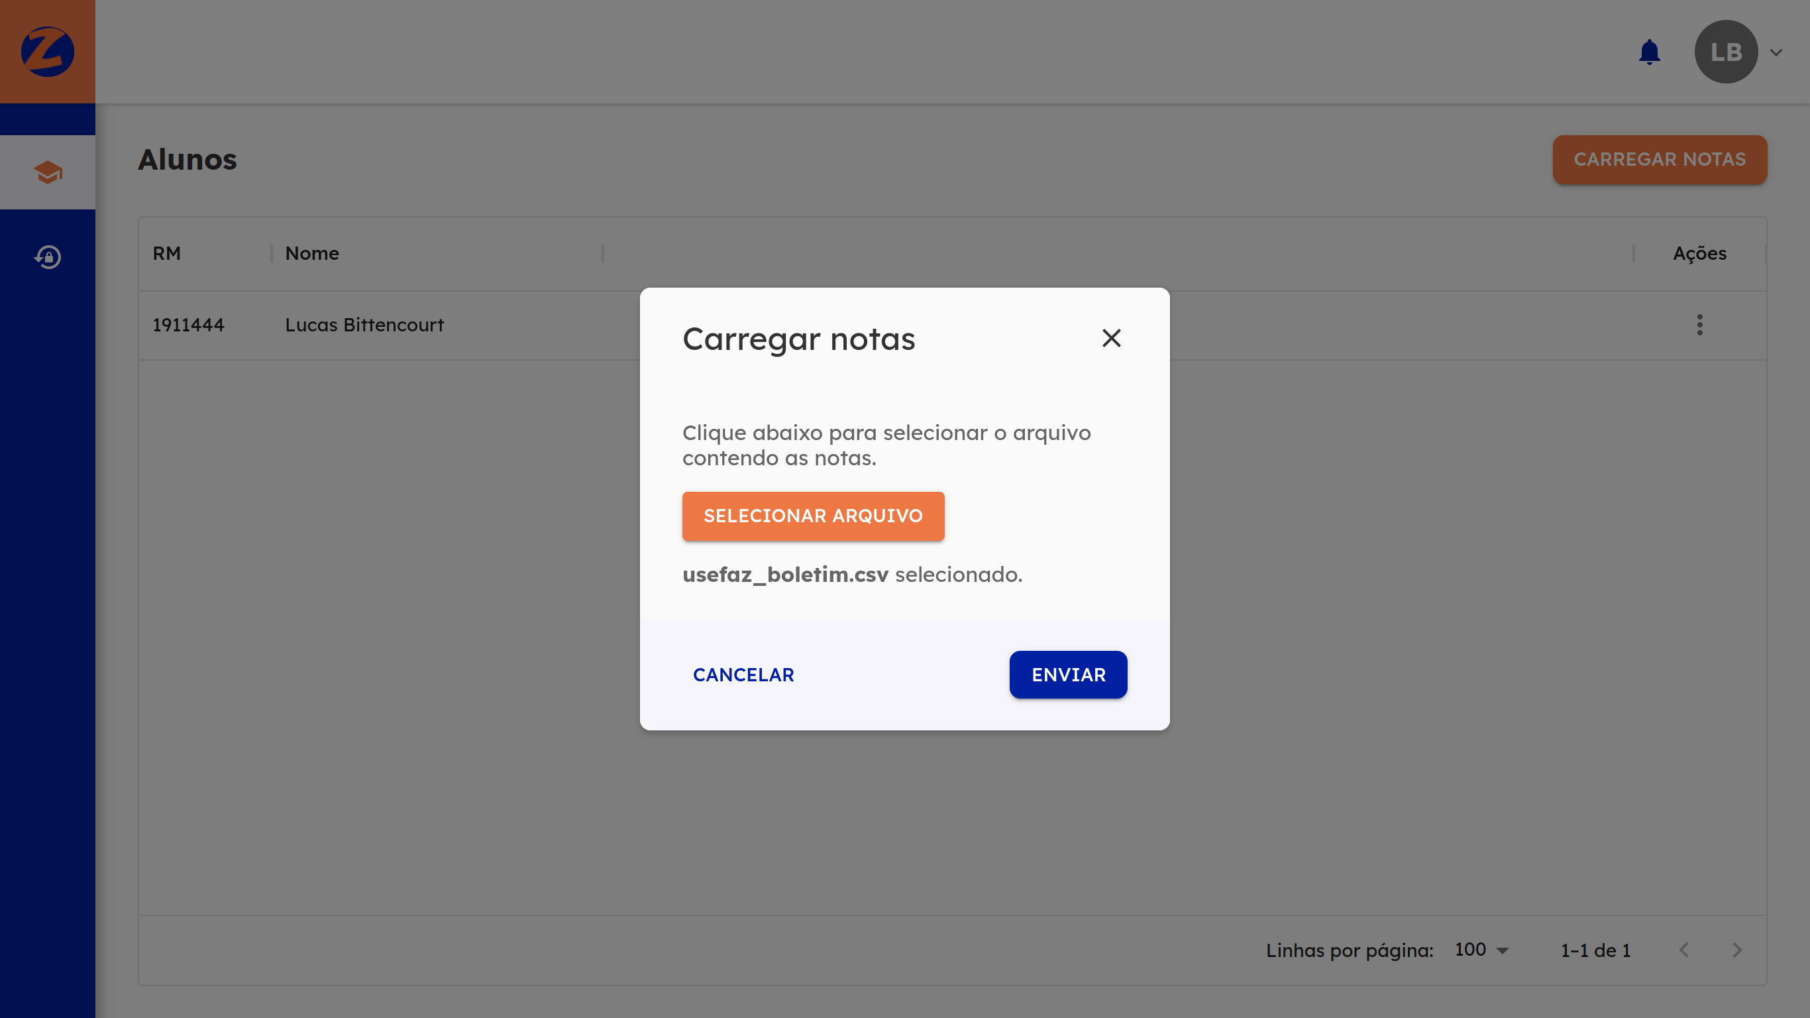Viewport: 1810px width, 1018px height.
Task: Open the graduation cap students section
Action: [x=47, y=172]
